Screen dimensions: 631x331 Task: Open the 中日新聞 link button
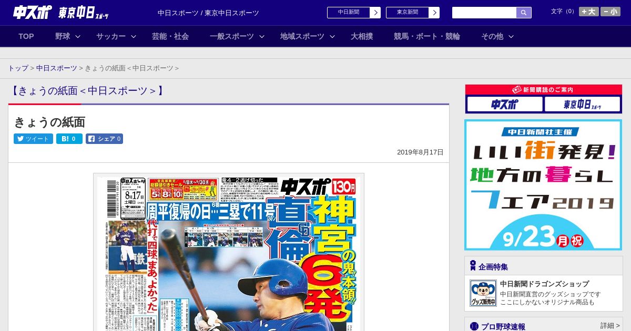[x=349, y=13]
